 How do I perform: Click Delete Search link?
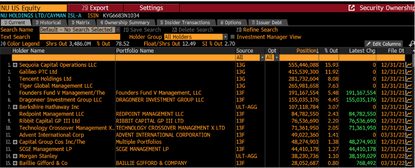[192, 30]
